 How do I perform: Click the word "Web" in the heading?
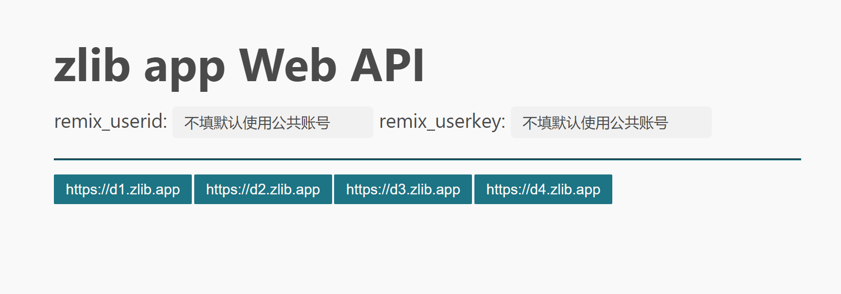[x=288, y=66]
